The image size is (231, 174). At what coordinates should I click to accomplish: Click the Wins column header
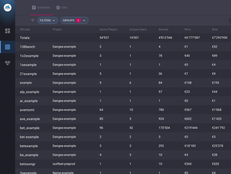click(x=188, y=30)
